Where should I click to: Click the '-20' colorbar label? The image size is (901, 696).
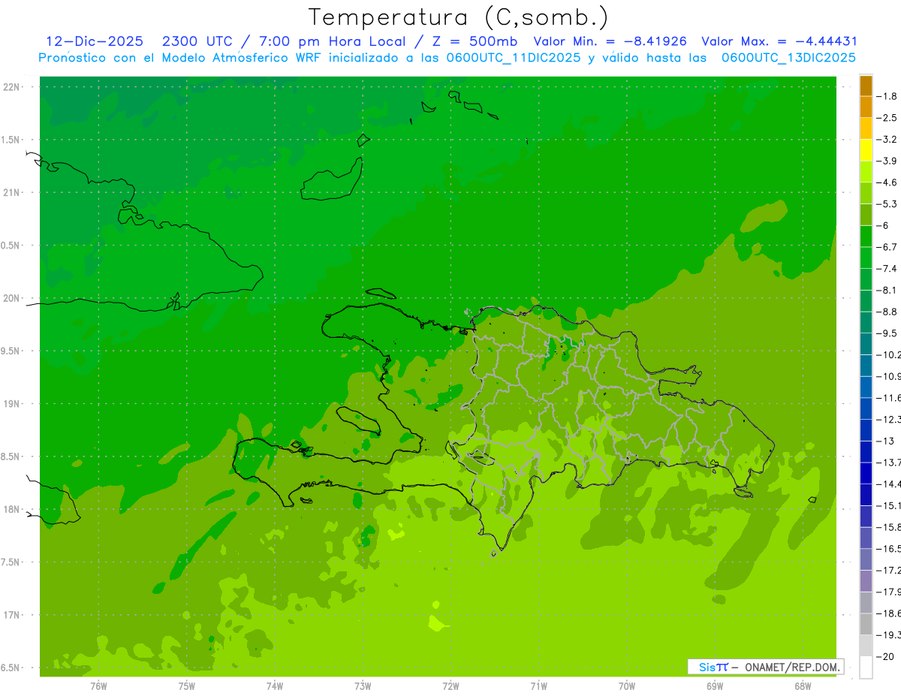click(x=886, y=657)
